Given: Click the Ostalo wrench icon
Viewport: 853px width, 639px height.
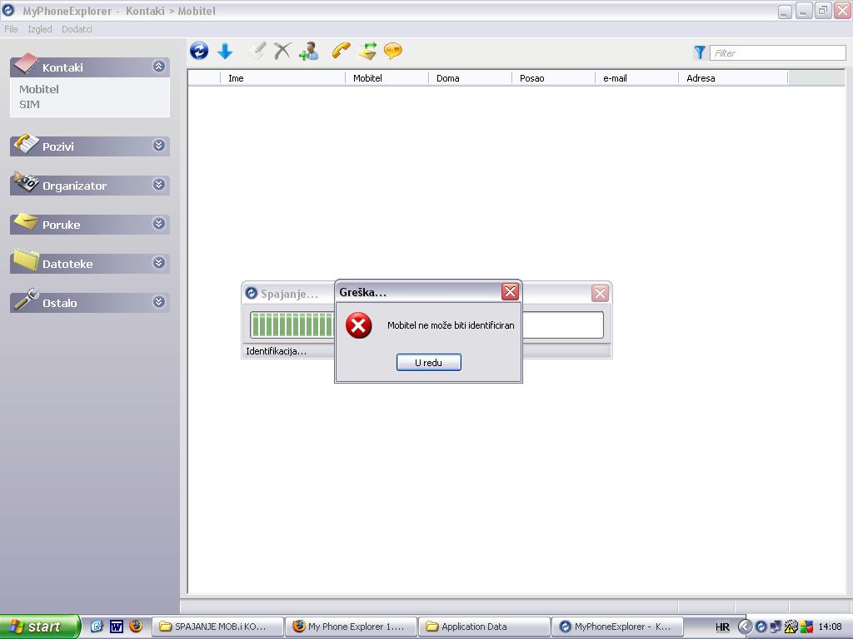Looking at the screenshot, I should point(26,299).
